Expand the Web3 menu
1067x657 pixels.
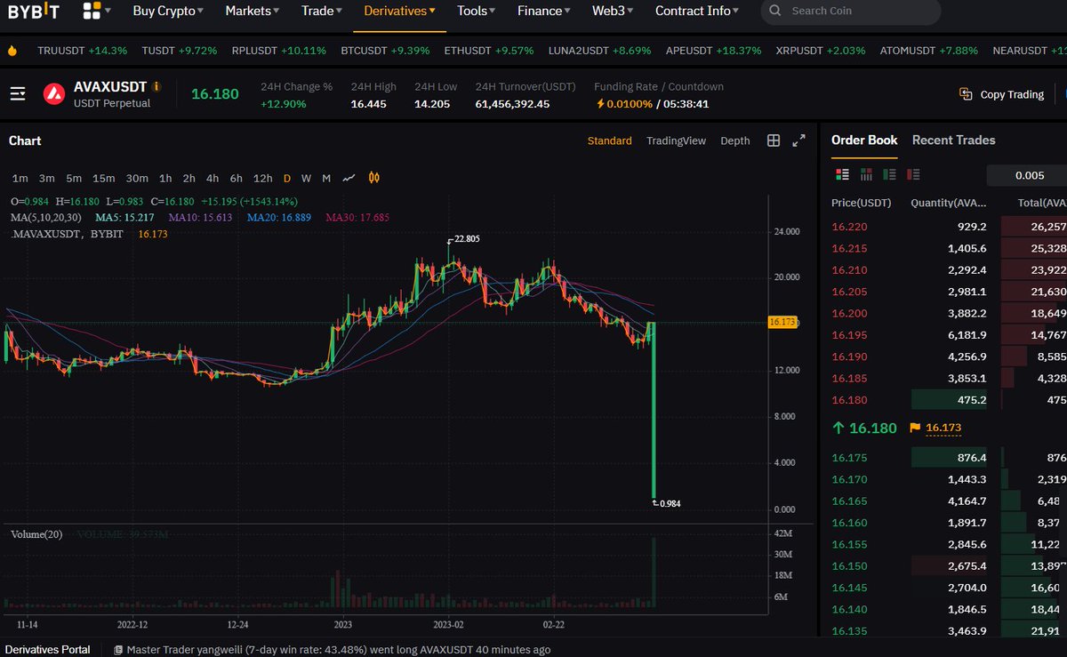pos(614,11)
